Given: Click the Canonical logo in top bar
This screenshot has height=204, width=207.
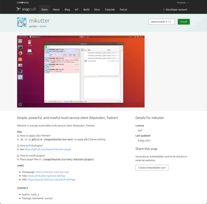Looking at the screenshot, I should coord(24,3).
